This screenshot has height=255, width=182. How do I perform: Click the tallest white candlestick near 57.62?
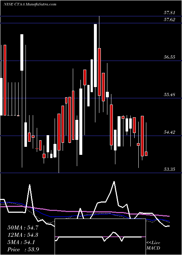(x=95, y=56)
